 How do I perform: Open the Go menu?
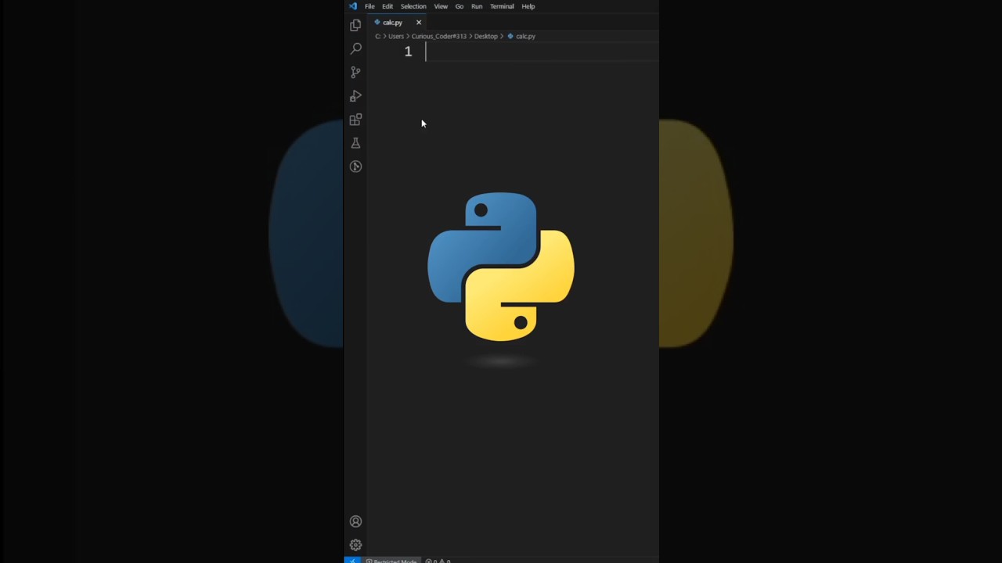(x=460, y=6)
